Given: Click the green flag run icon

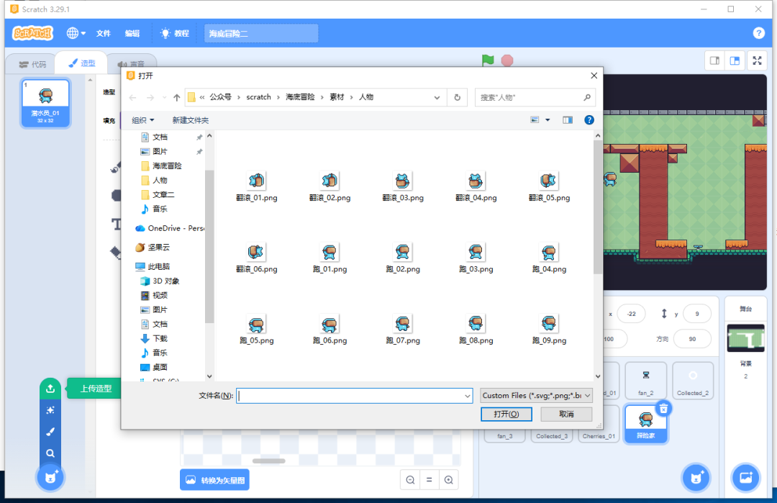Looking at the screenshot, I should coord(488,60).
